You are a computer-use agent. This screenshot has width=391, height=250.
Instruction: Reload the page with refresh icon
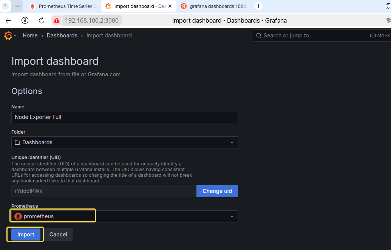42,20
